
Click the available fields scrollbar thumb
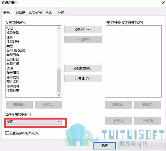point(58,80)
